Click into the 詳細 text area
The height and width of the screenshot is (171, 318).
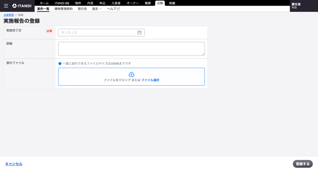click(x=131, y=49)
